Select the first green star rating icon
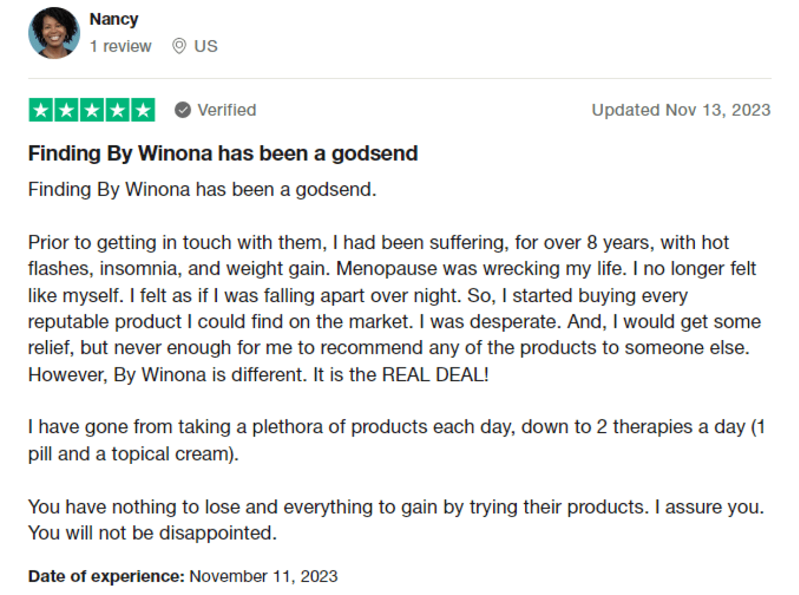This screenshot has height=595, width=799. (x=40, y=110)
